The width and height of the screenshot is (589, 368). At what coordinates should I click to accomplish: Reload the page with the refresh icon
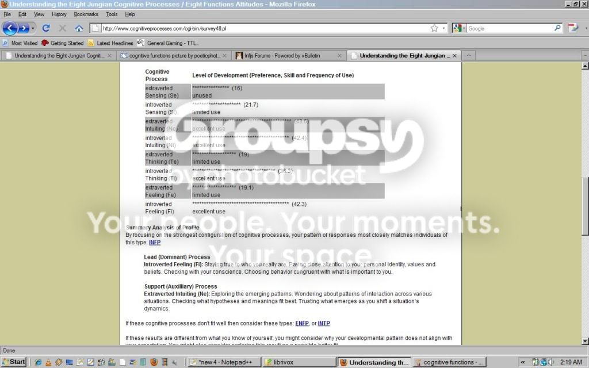46,28
